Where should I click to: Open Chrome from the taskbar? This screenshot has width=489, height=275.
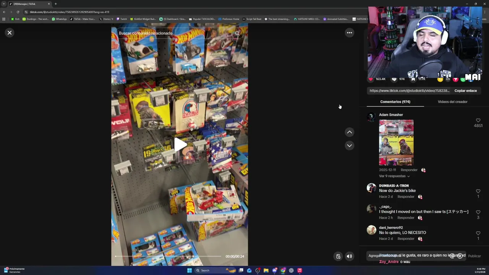click(x=283, y=270)
